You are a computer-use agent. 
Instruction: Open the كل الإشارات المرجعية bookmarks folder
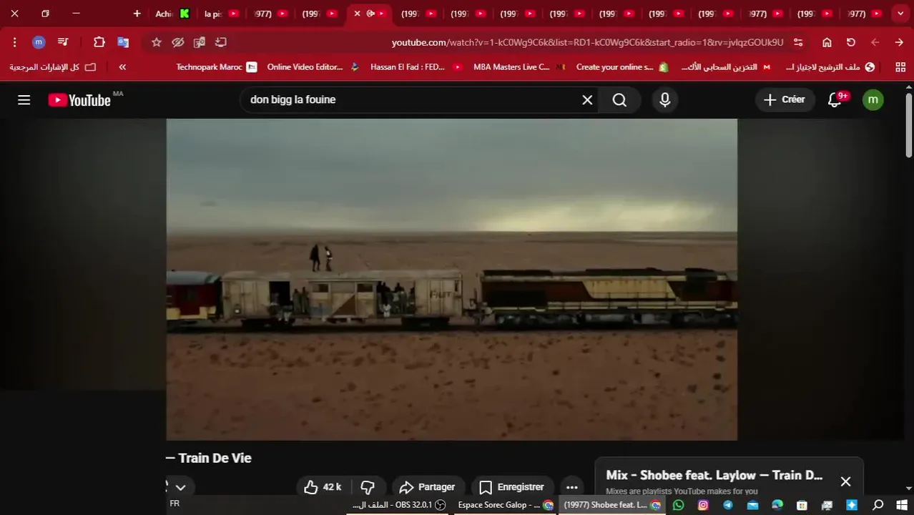coord(52,67)
